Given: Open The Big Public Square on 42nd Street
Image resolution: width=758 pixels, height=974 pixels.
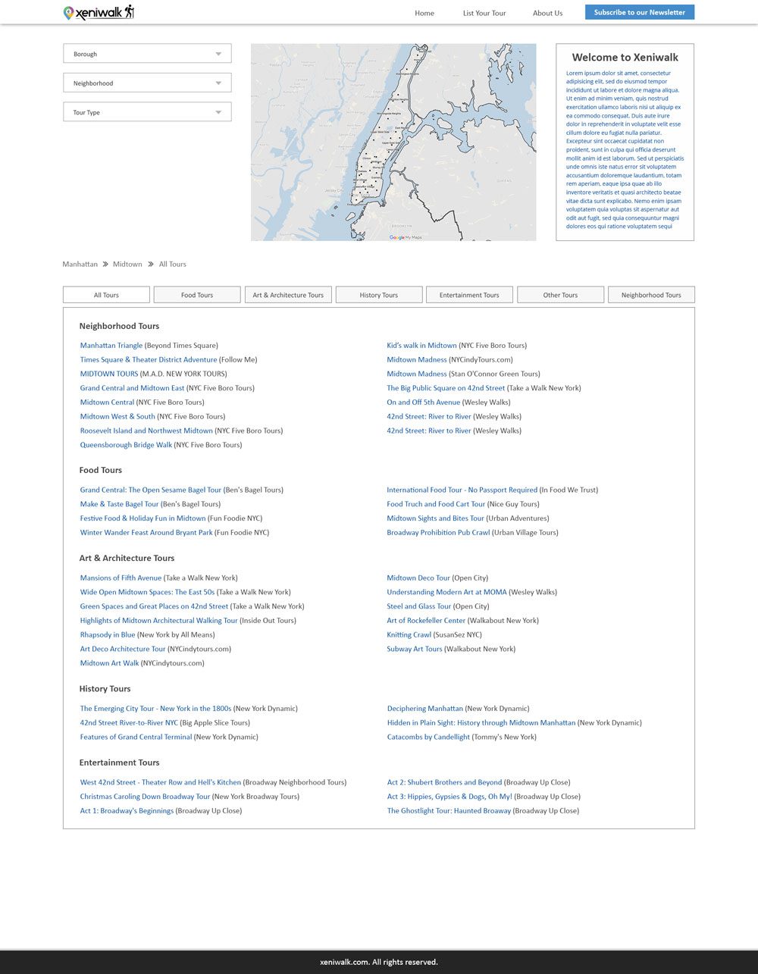Looking at the screenshot, I should tap(446, 388).
